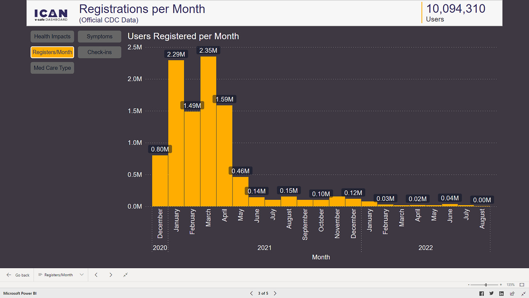Image resolution: width=529 pixels, height=298 pixels.
Task: Share the dashboard via the Twitter icon
Action: pyautogui.click(x=491, y=293)
